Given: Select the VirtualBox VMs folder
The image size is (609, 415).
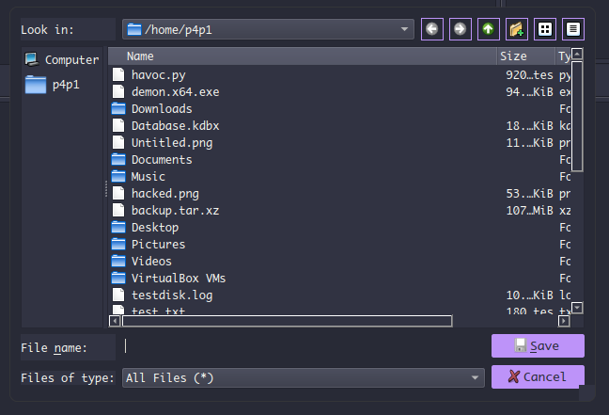Looking at the screenshot, I should 178,278.
